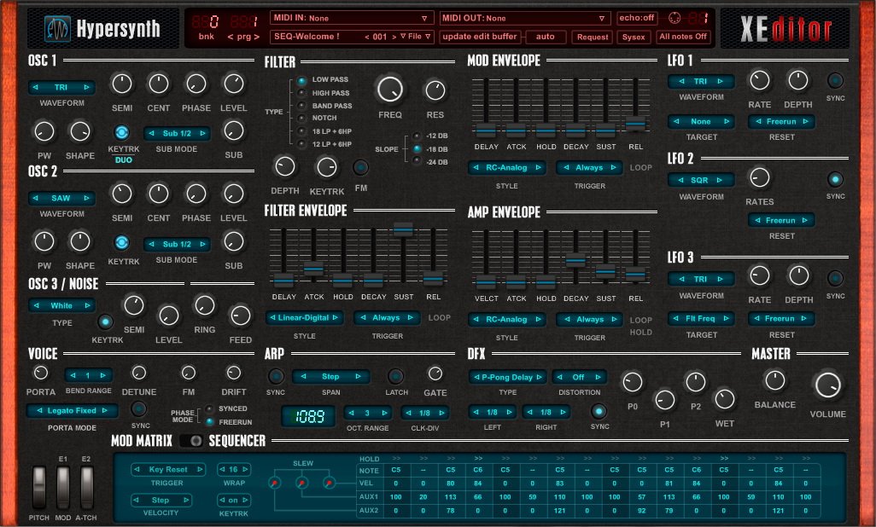Screen dimensions: 876x527
Task: Flip the MOD MATRIX / SEQUENCER switch
Action: [x=191, y=441]
